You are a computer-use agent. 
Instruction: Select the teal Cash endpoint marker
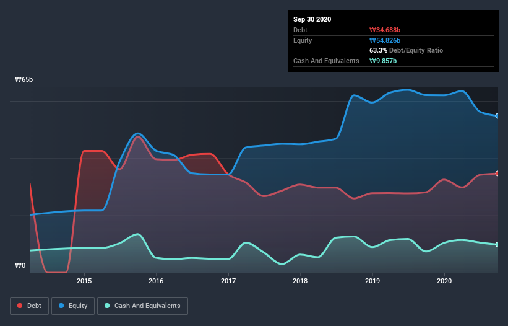tap(497, 244)
